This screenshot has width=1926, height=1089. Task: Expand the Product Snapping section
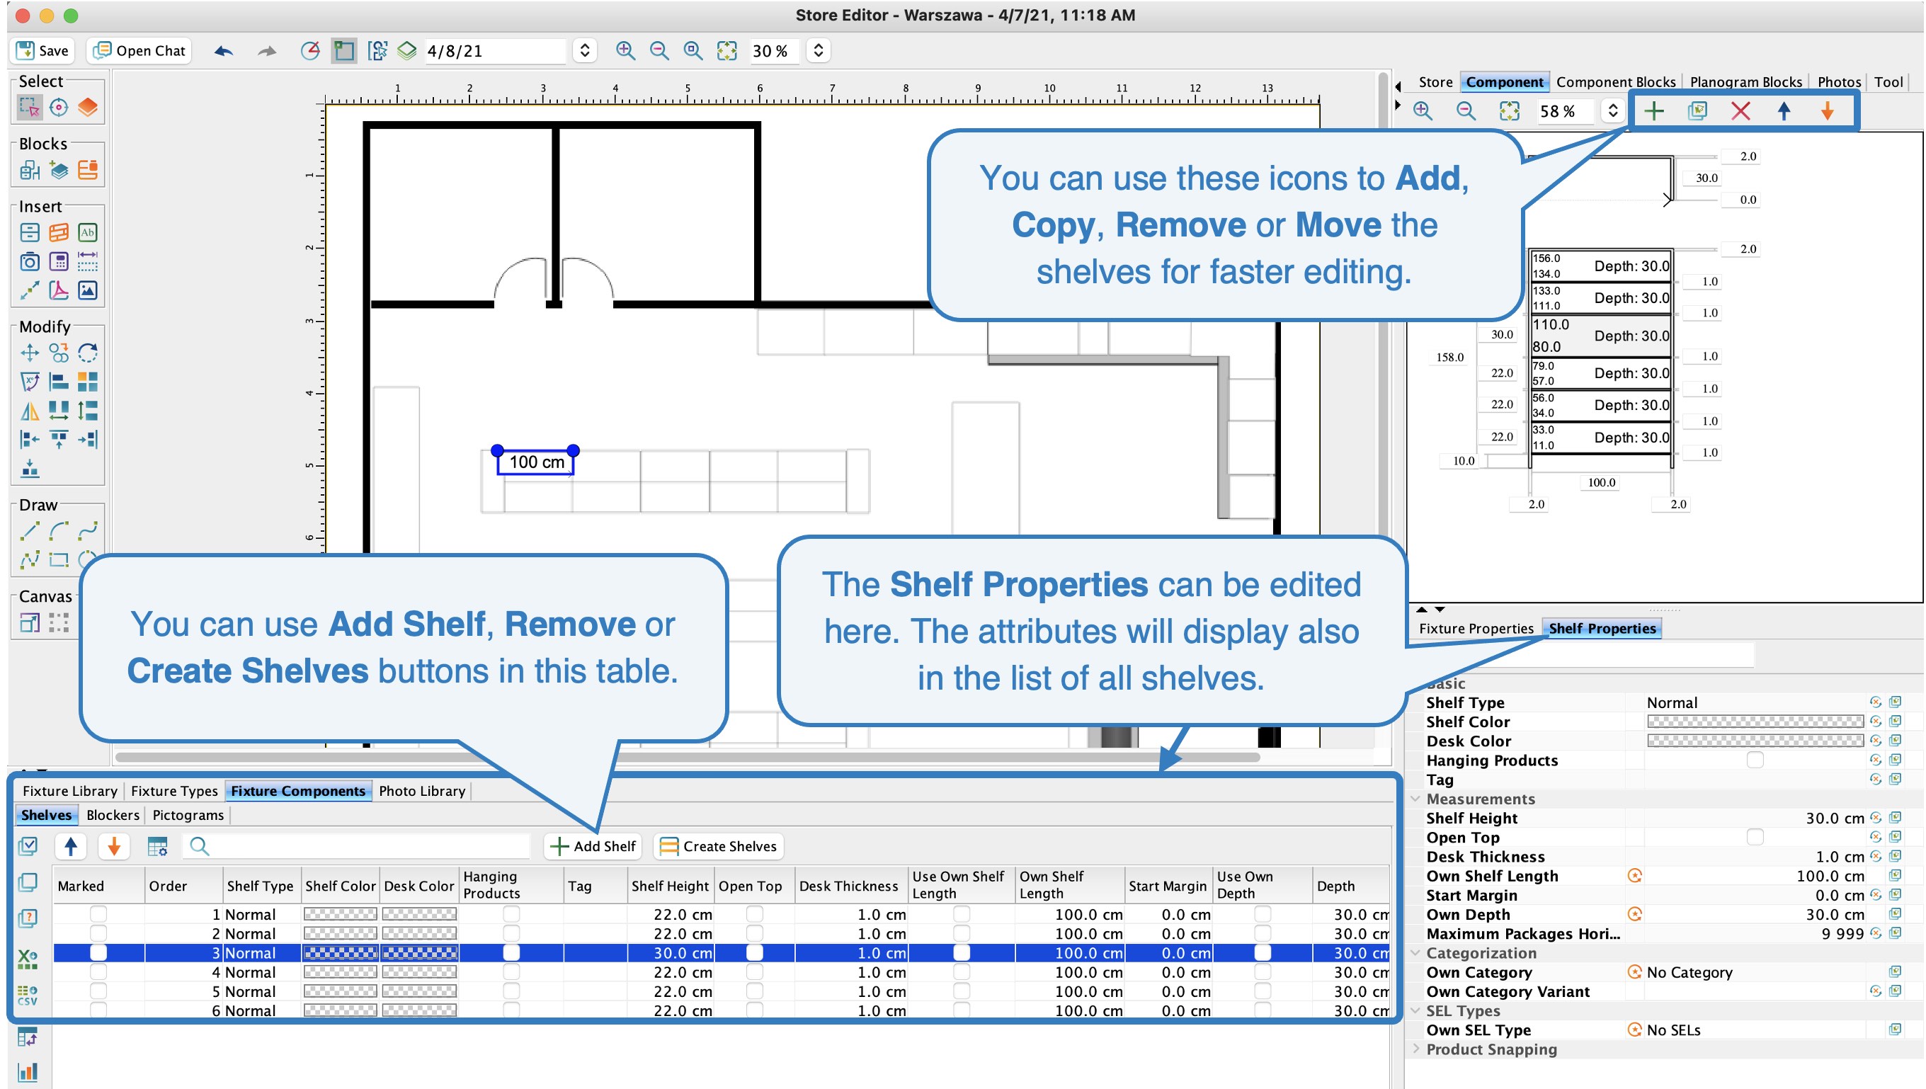pos(1415,1049)
